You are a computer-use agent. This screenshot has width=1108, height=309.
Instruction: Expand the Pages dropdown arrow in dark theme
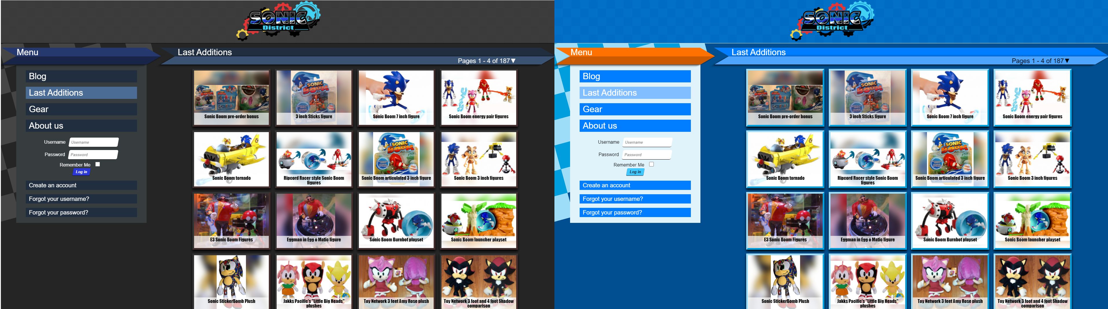click(x=513, y=61)
